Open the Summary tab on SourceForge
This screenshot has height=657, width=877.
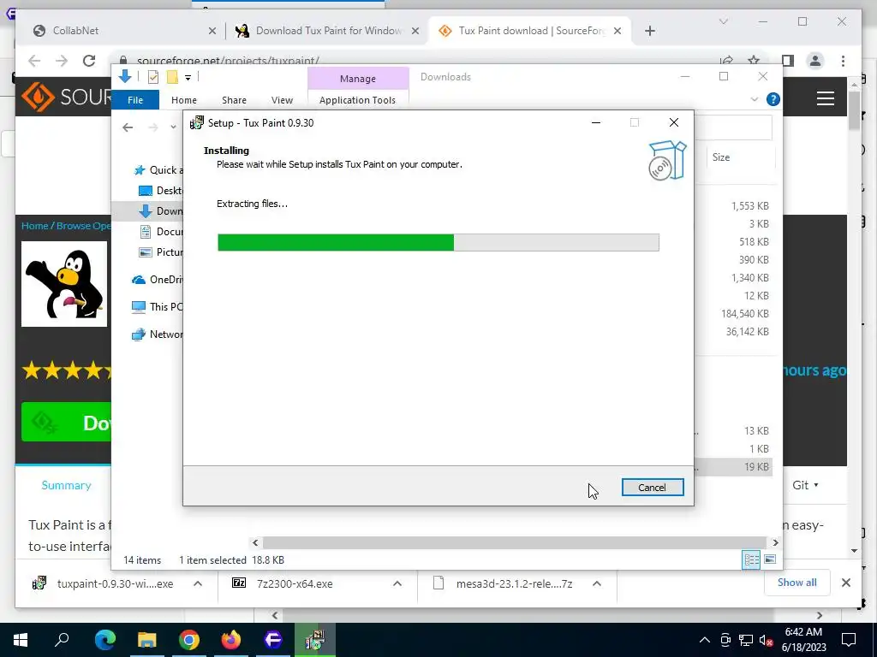click(66, 485)
